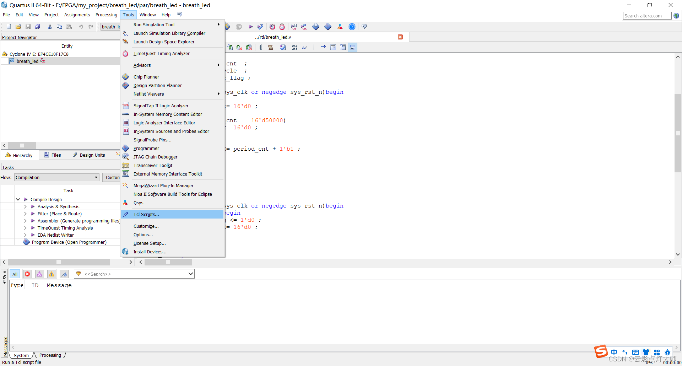682x366 pixels.
Task: Click the Search altera.com input field
Action: 647,16
